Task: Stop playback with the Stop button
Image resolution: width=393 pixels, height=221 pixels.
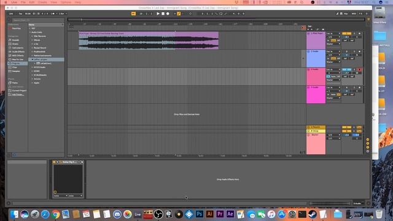Action: (x=163, y=14)
